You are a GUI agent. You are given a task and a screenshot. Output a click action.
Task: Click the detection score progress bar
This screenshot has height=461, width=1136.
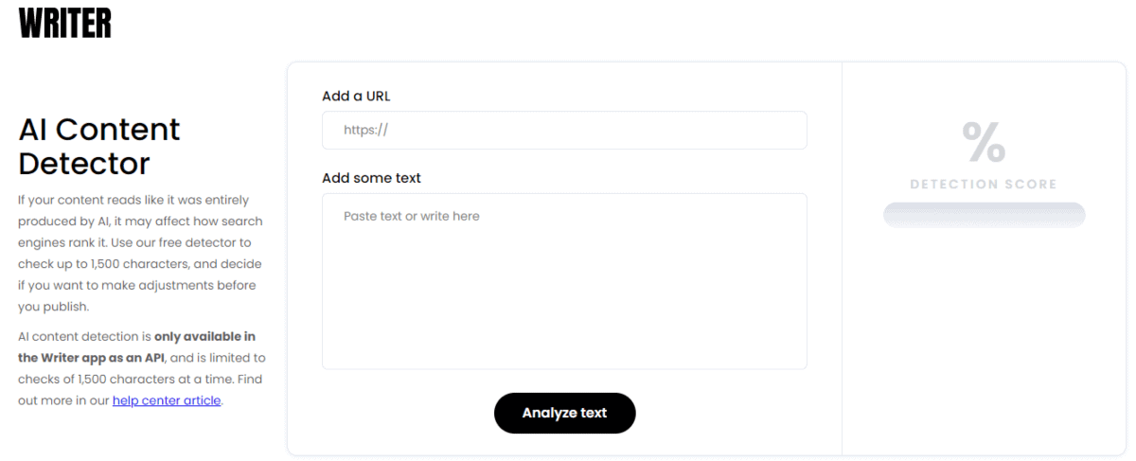coord(984,215)
